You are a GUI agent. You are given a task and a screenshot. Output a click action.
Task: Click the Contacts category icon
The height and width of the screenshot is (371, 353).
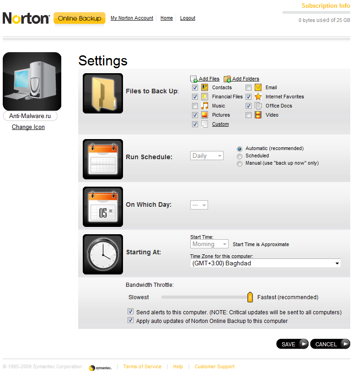(204, 87)
